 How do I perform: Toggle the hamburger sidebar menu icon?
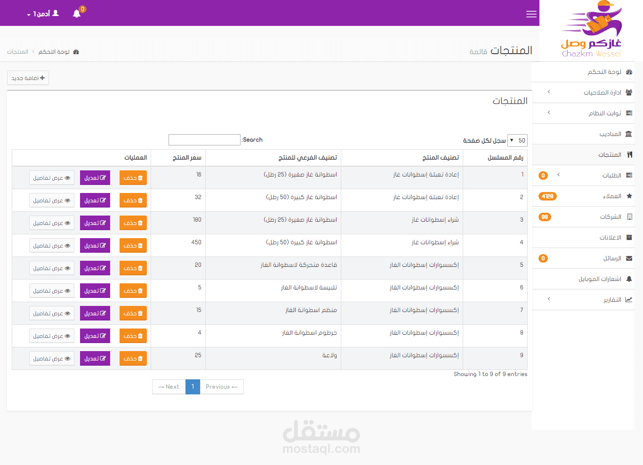[x=531, y=14]
